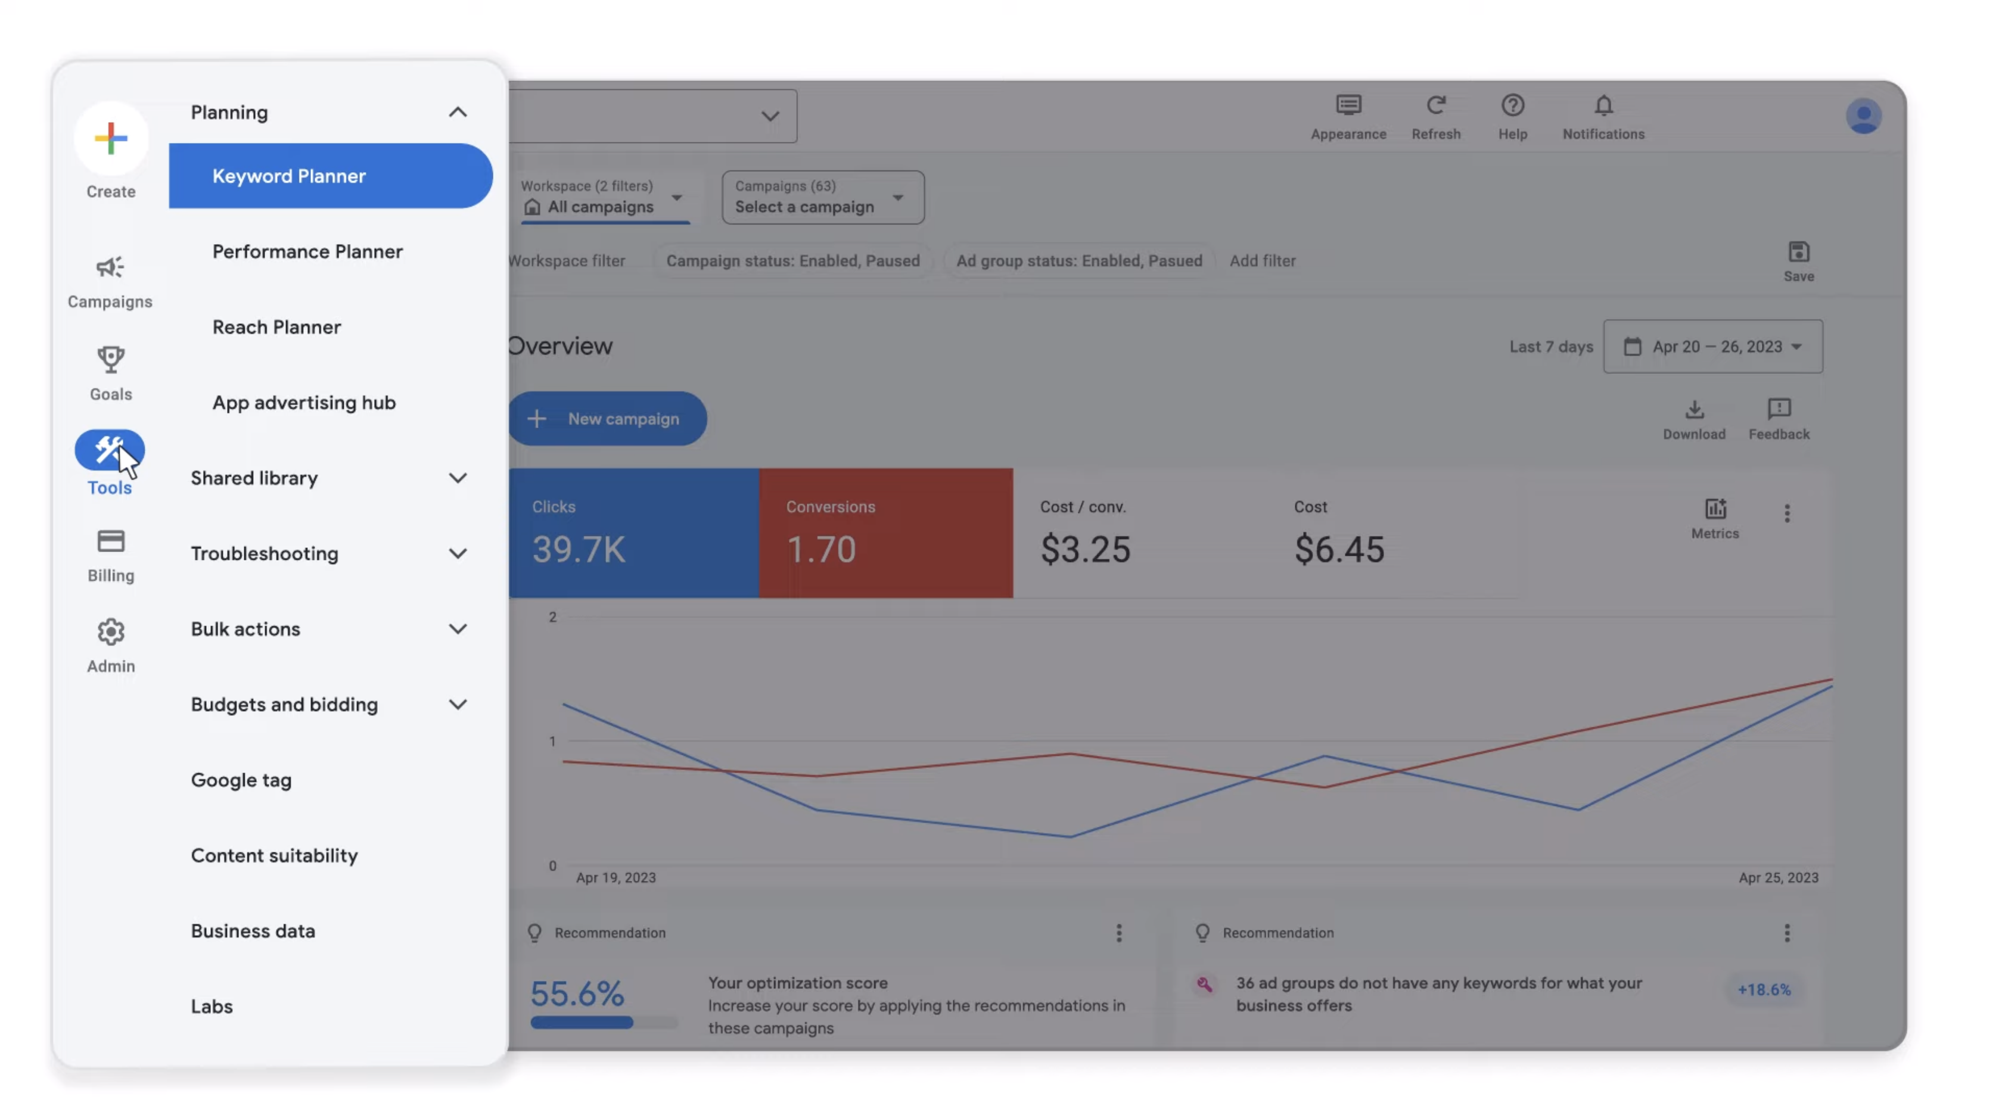Viewport: 2002px width, 1118px height.
Task: Click the Goals trophy icon
Action: coord(110,362)
